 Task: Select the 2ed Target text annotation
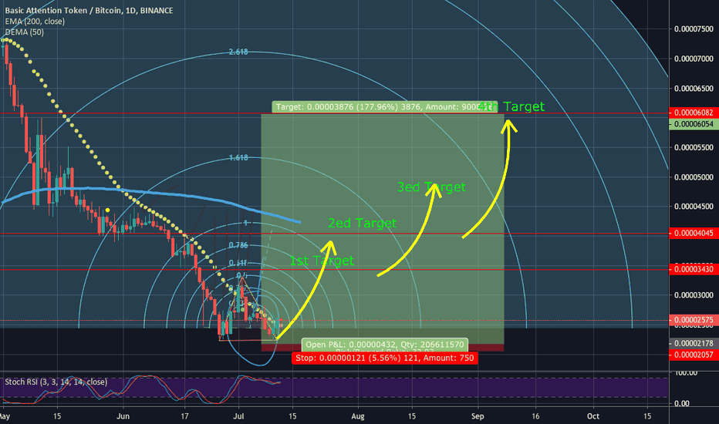pyautogui.click(x=363, y=224)
